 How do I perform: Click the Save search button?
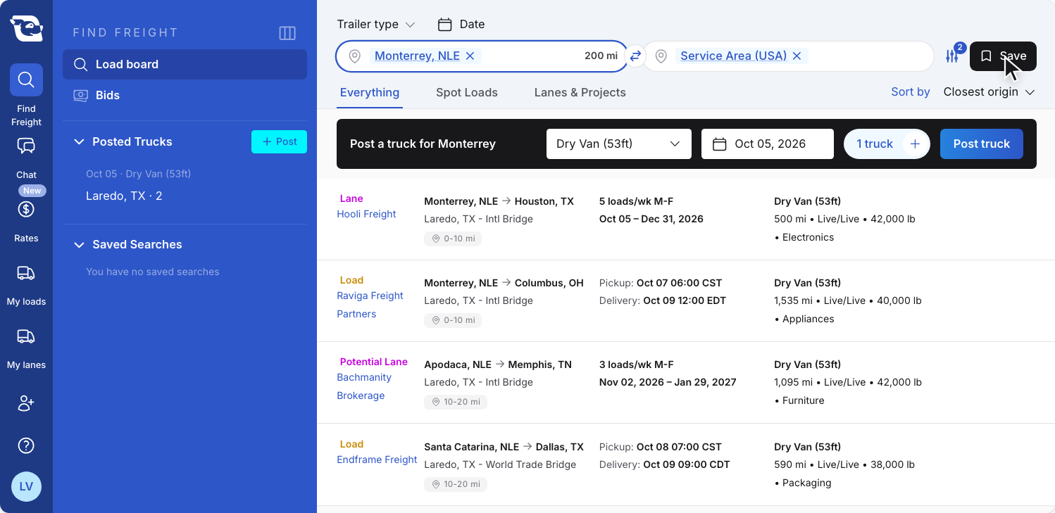click(1003, 56)
